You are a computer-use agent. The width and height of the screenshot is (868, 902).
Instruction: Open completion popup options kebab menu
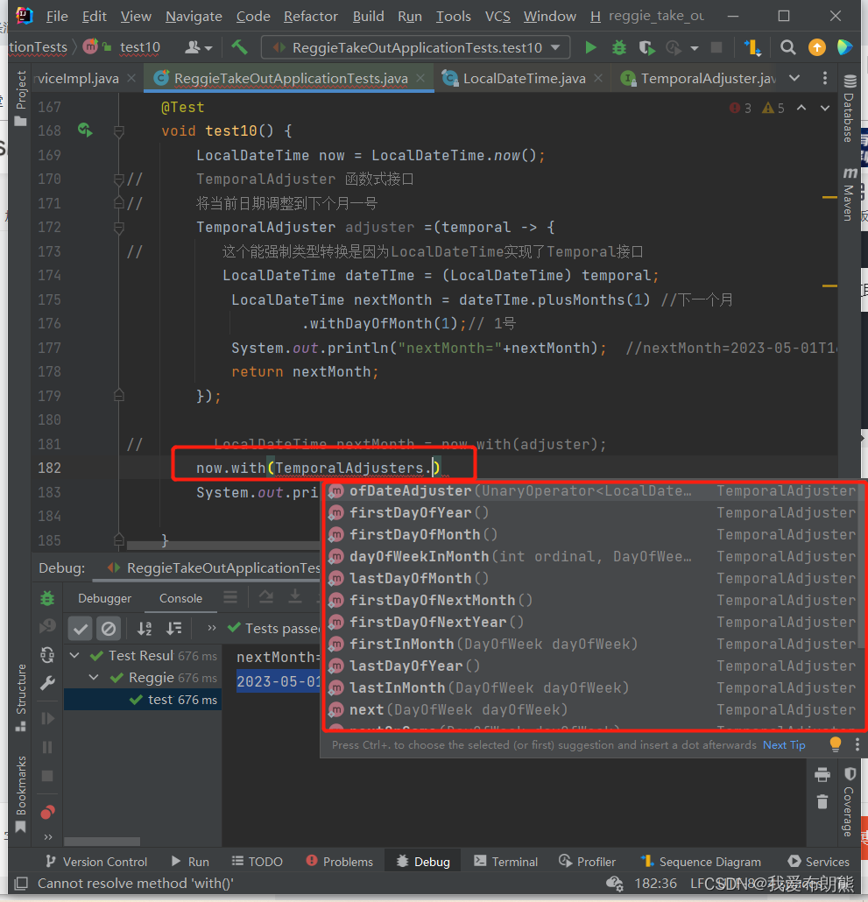[x=857, y=744]
